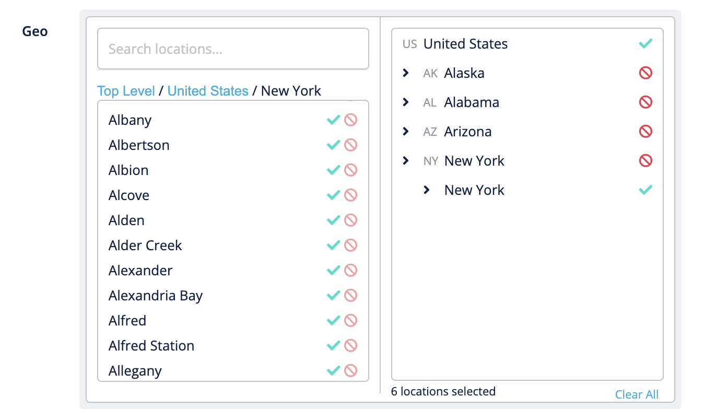Click the Clear All link

click(x=637, y=394)
